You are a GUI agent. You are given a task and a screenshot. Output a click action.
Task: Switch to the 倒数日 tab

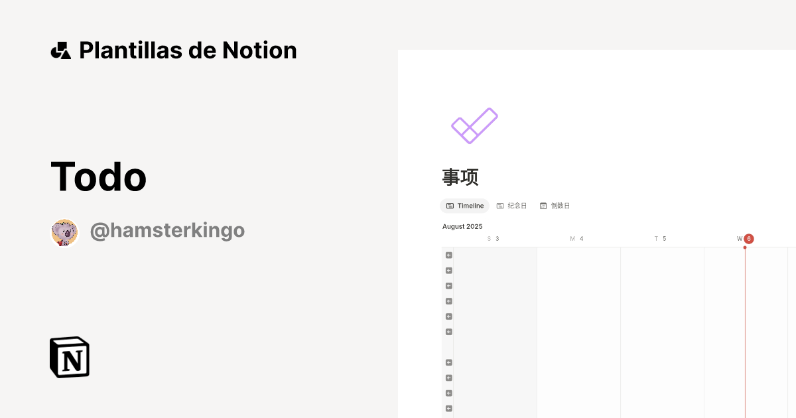pyautogui.click(x=556, y=206)
